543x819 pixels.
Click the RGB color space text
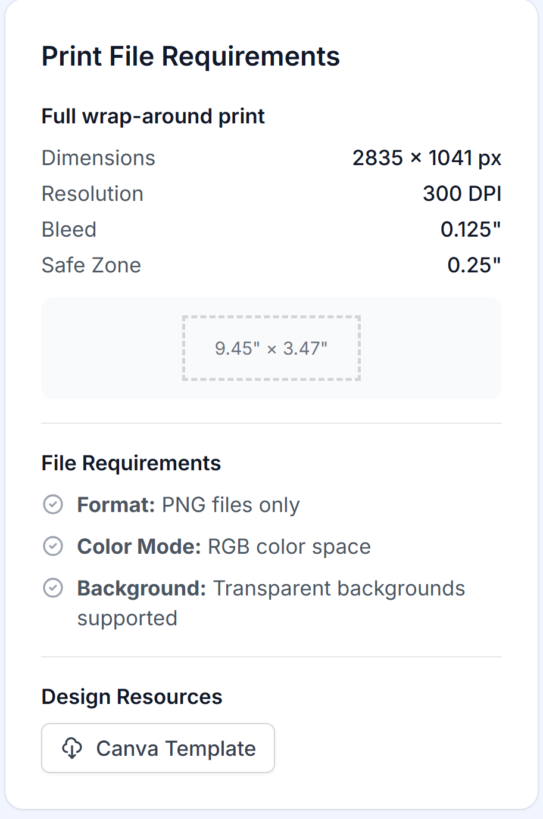click(x=289, y=547)
